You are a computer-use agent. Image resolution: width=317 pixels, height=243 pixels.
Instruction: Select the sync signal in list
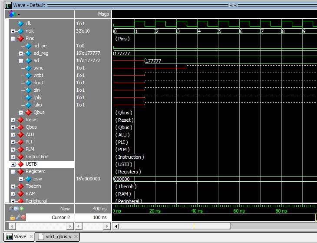pos(38,68)
